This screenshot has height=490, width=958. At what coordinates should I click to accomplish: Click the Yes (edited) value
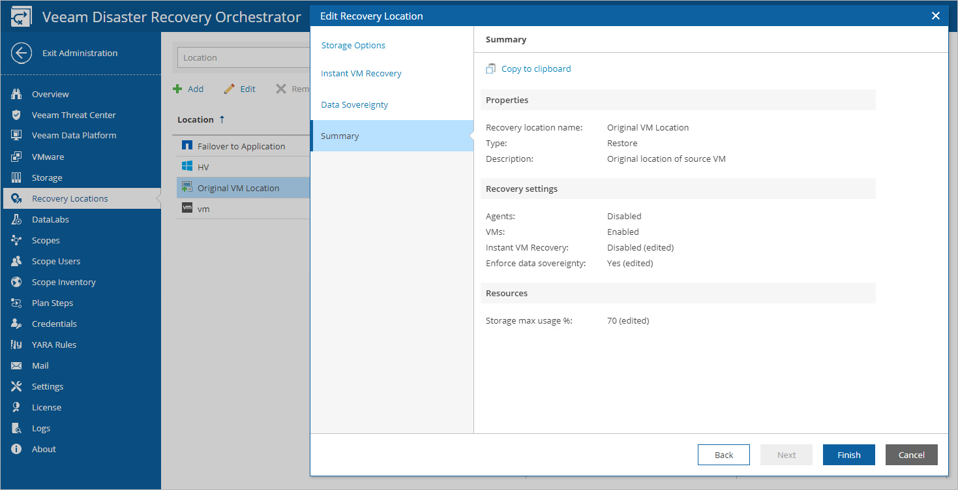pos(630,263)
